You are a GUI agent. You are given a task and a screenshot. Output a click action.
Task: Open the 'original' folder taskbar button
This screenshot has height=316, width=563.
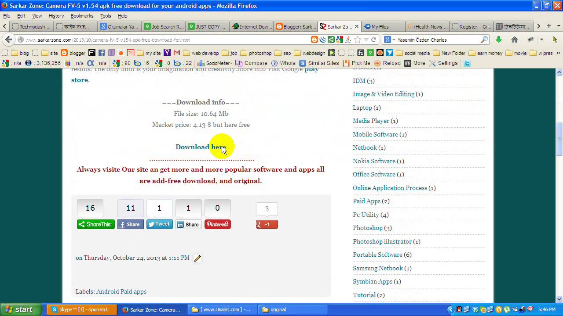tap(292, 309)
